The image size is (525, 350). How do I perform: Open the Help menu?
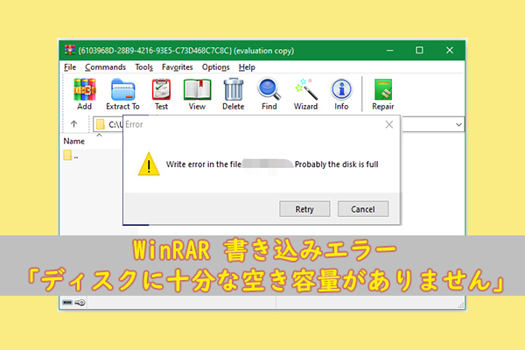247,67
